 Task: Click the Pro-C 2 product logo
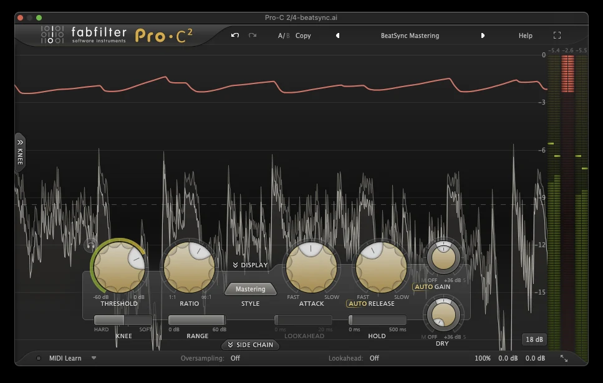point(164,35)
